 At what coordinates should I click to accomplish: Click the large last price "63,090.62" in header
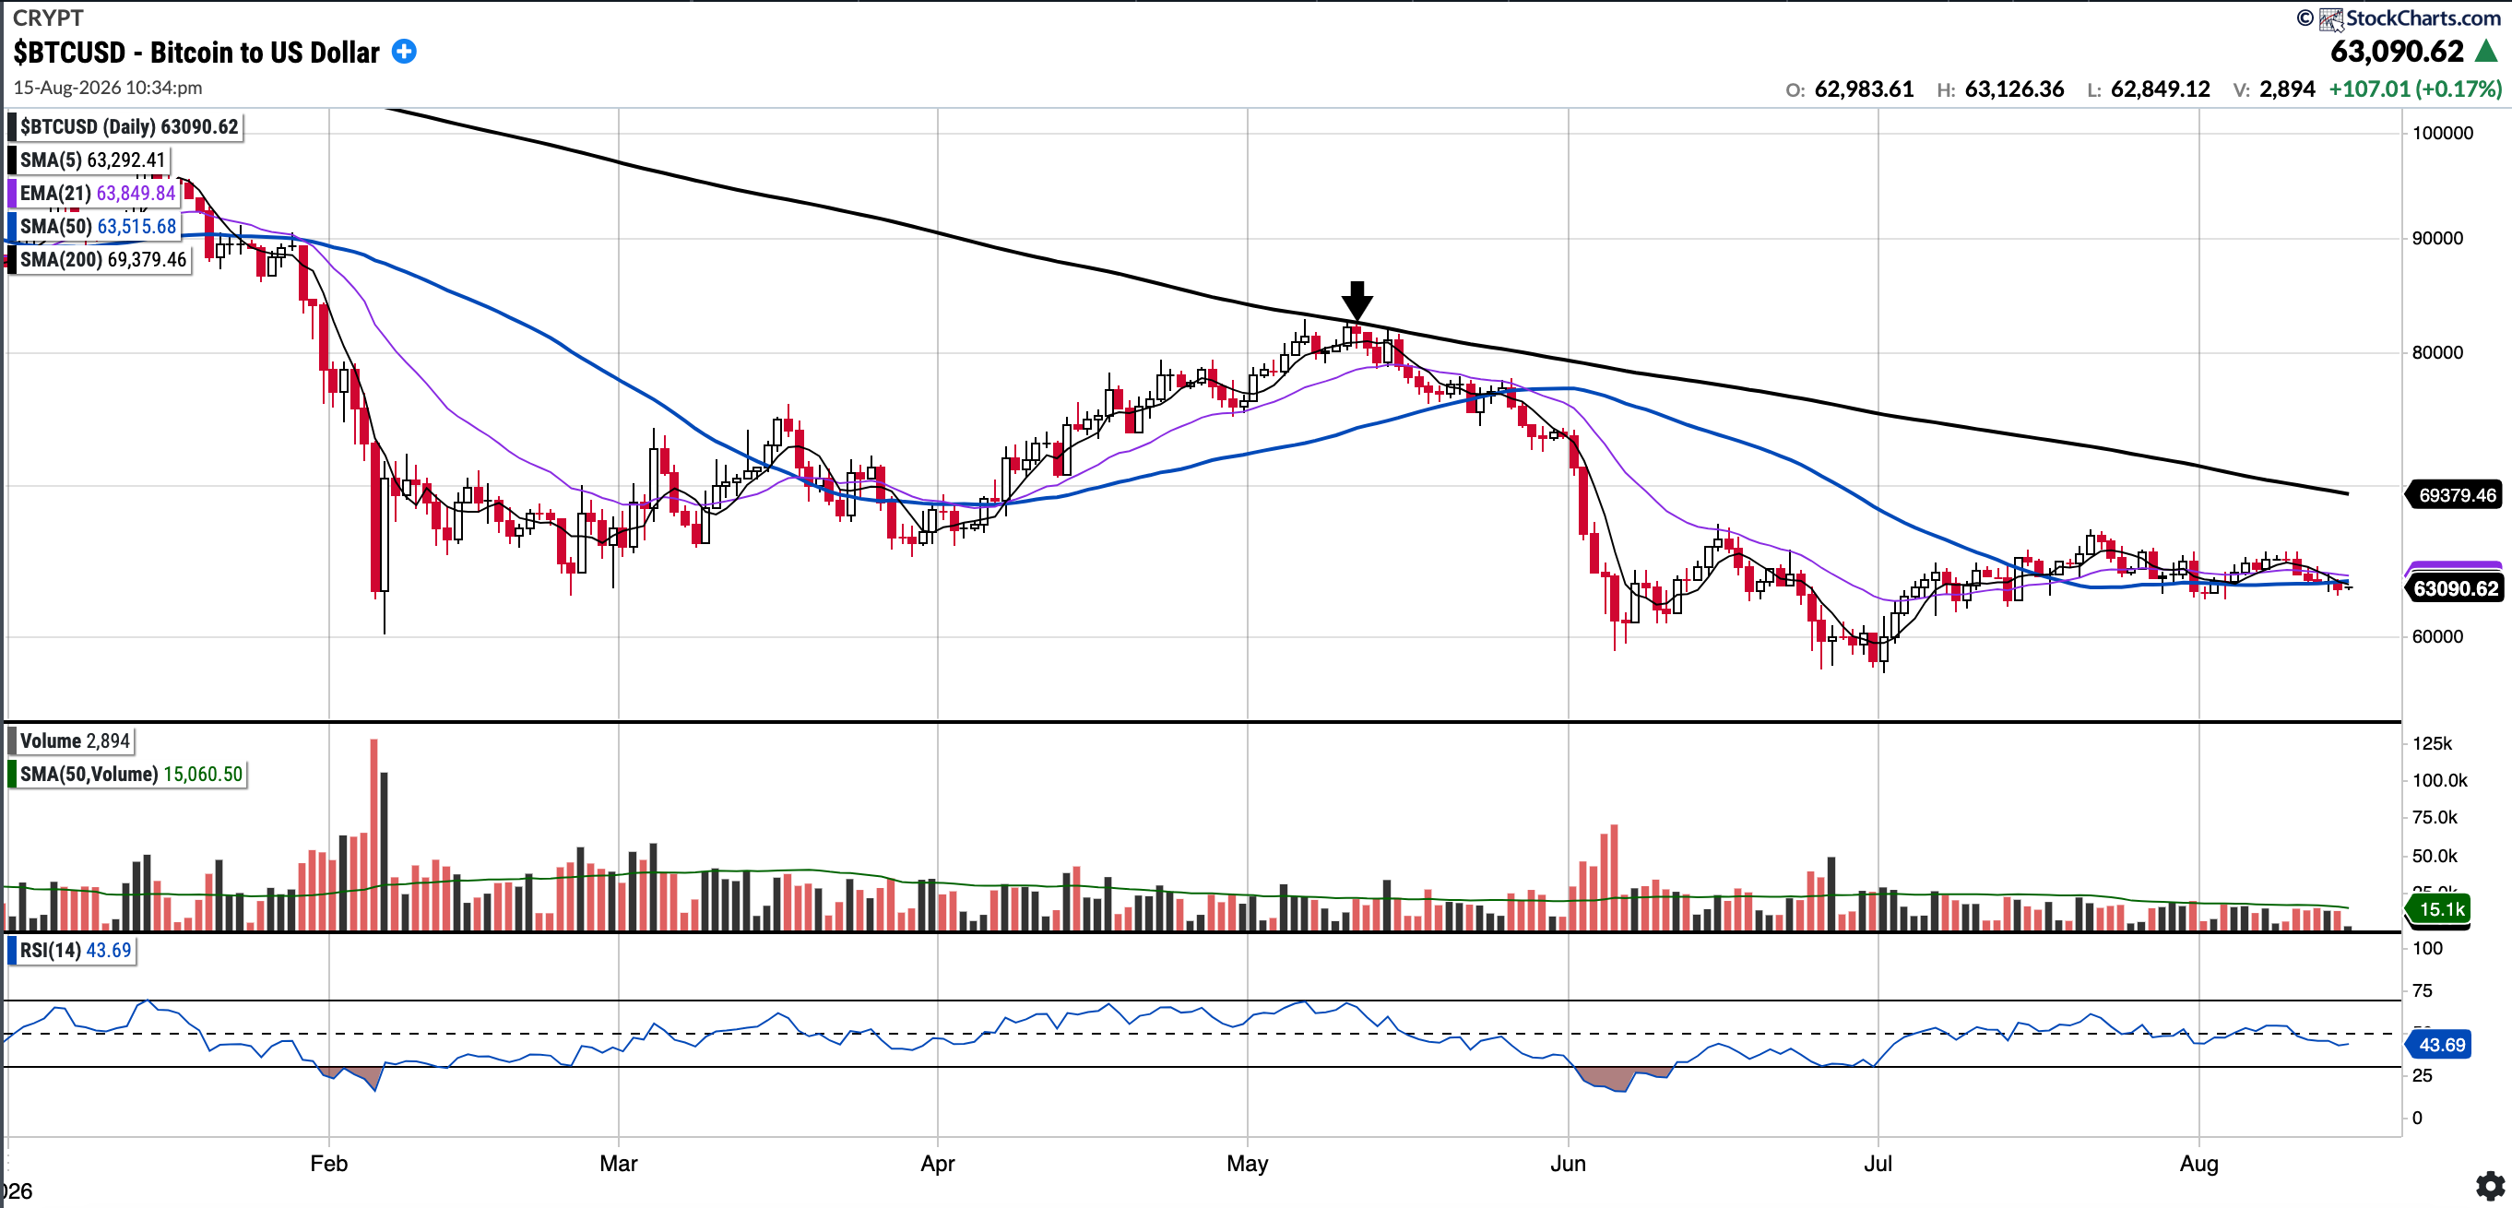[2397, 51]
